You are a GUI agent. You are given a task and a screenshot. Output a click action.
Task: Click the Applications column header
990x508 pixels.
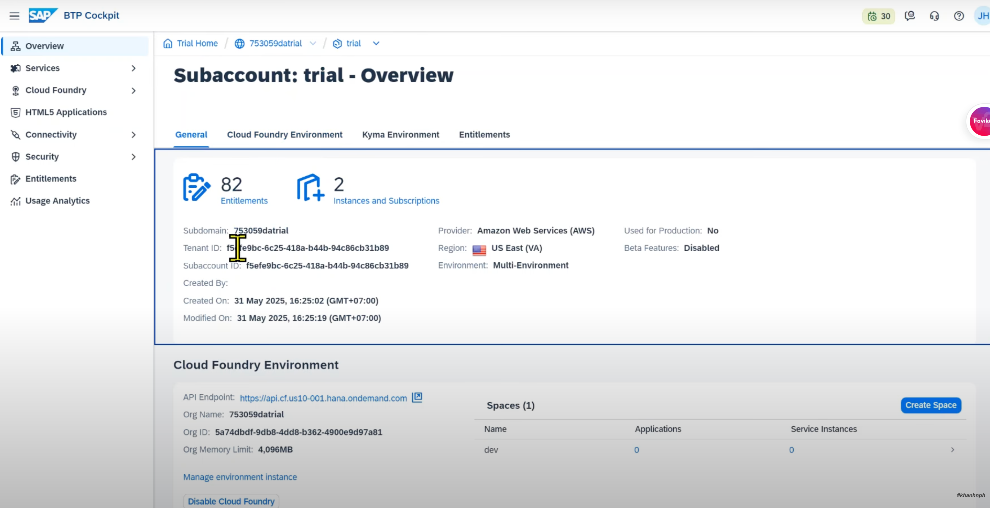click(x=658, y=429)
